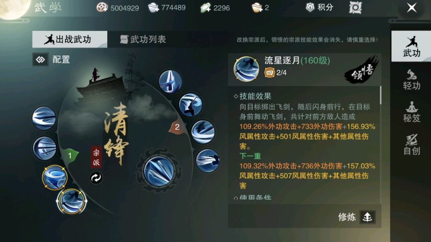Click the 修炼 upgrade button
431x242 pixels.
tap(357, 217)
